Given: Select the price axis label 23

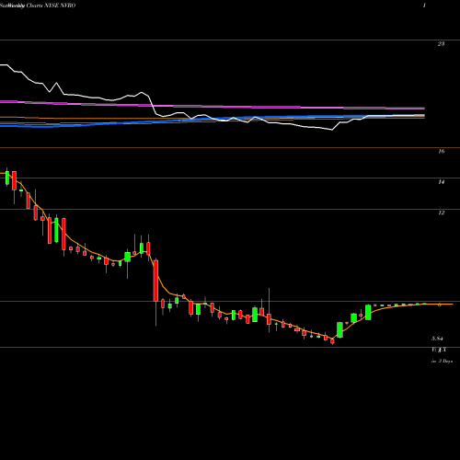Looking at the screenshot, I should [x=441, y=44].
